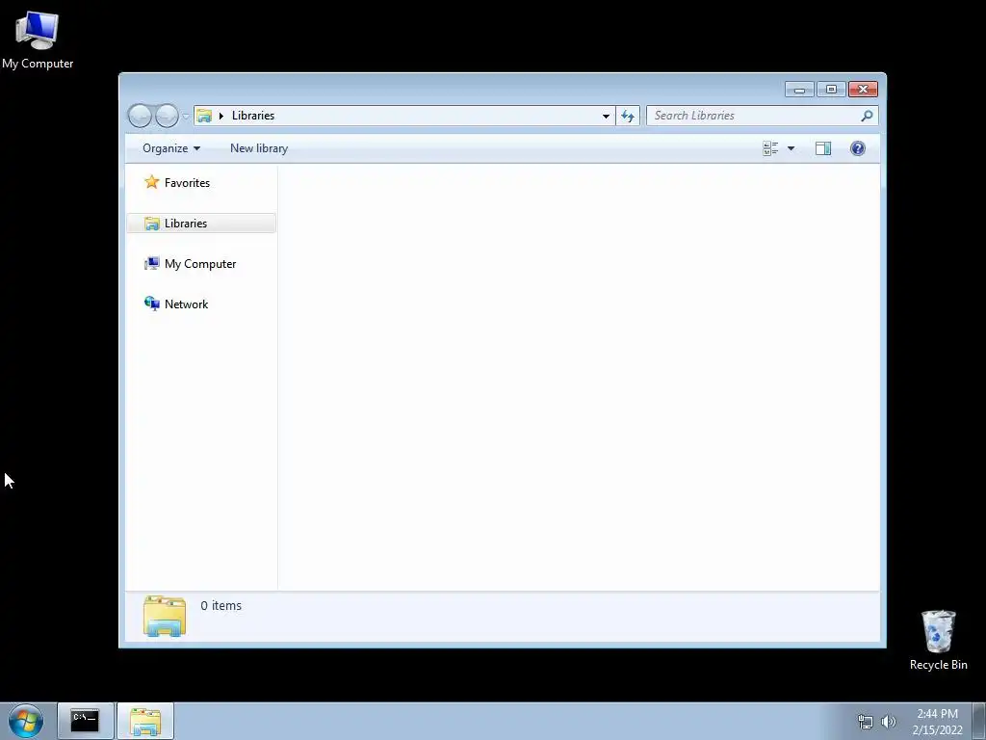Open the view options dropdown arrow

point(791,148)
